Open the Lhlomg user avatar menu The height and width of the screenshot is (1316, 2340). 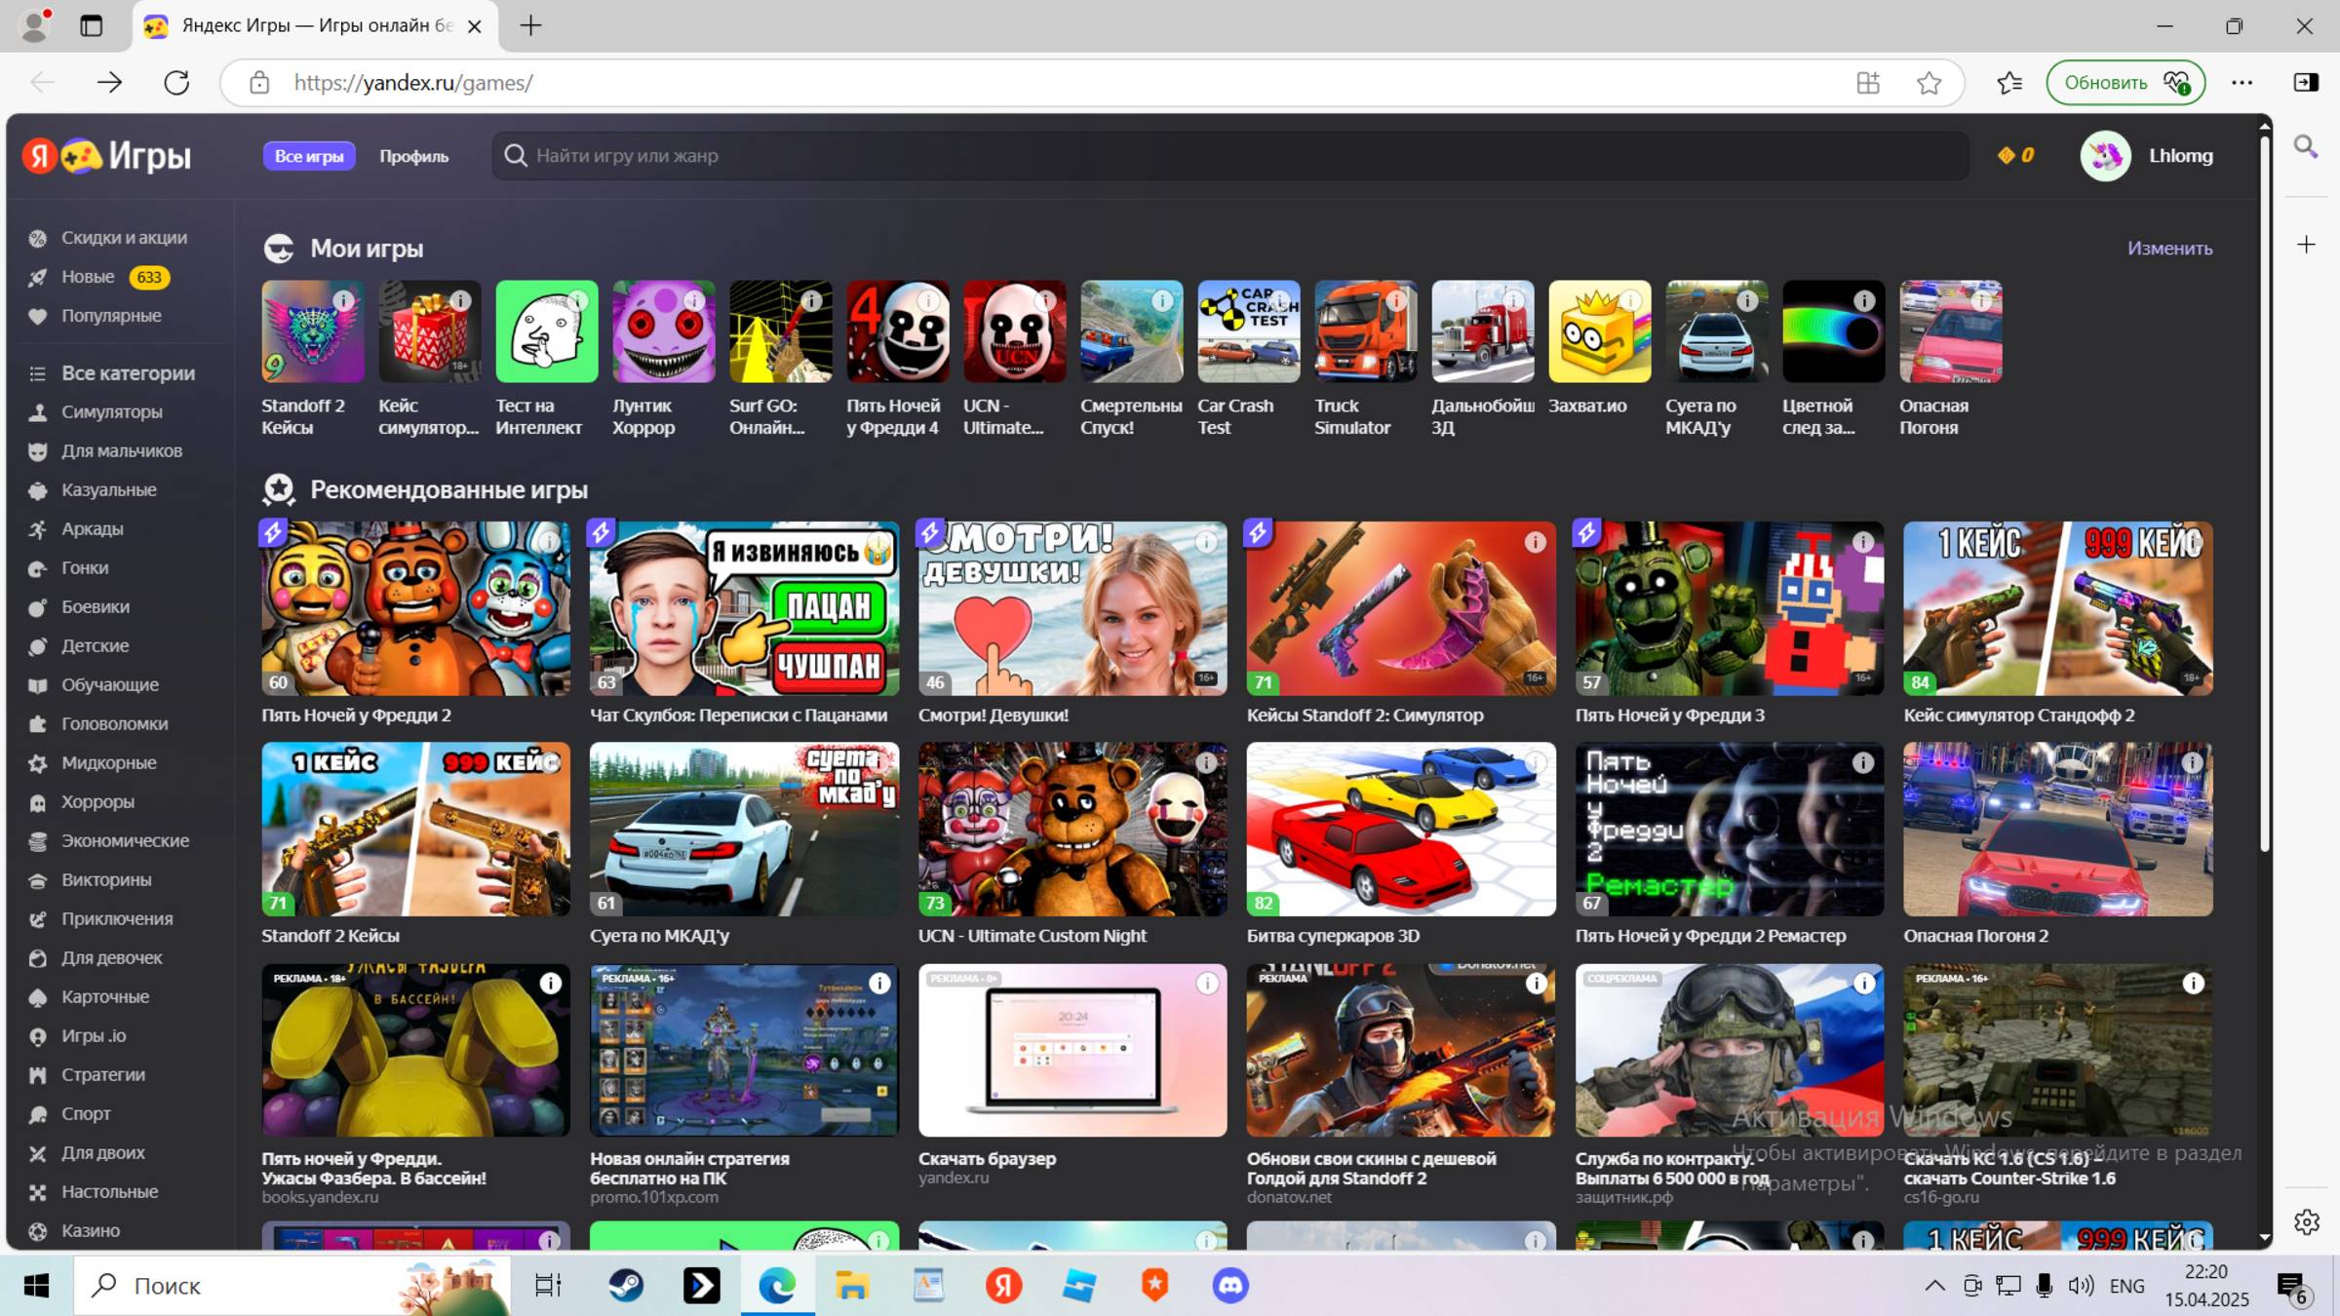pos(2106,156)
